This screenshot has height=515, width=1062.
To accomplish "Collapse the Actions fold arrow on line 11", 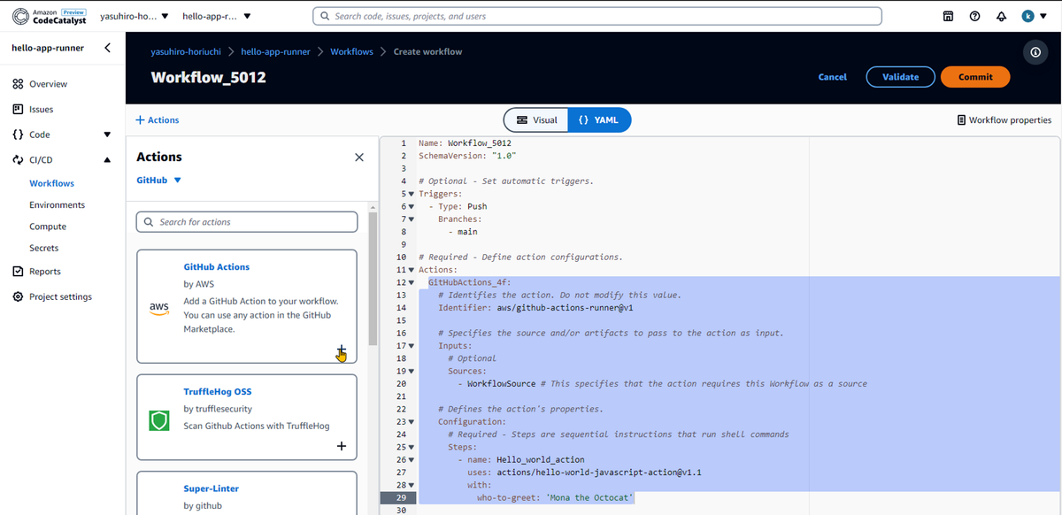I will point(411,270).
